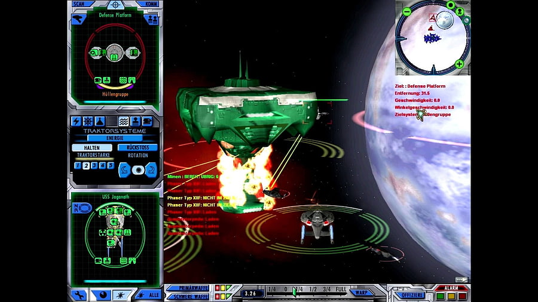Select the Hüllengruppe target subsystem label
This screenshot has height=302, width=538.
115,94
